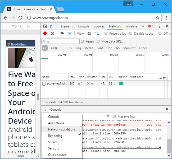Select Network conditions in drawer menu
Viewport: 172px width, 159px height.
[62, 129]
